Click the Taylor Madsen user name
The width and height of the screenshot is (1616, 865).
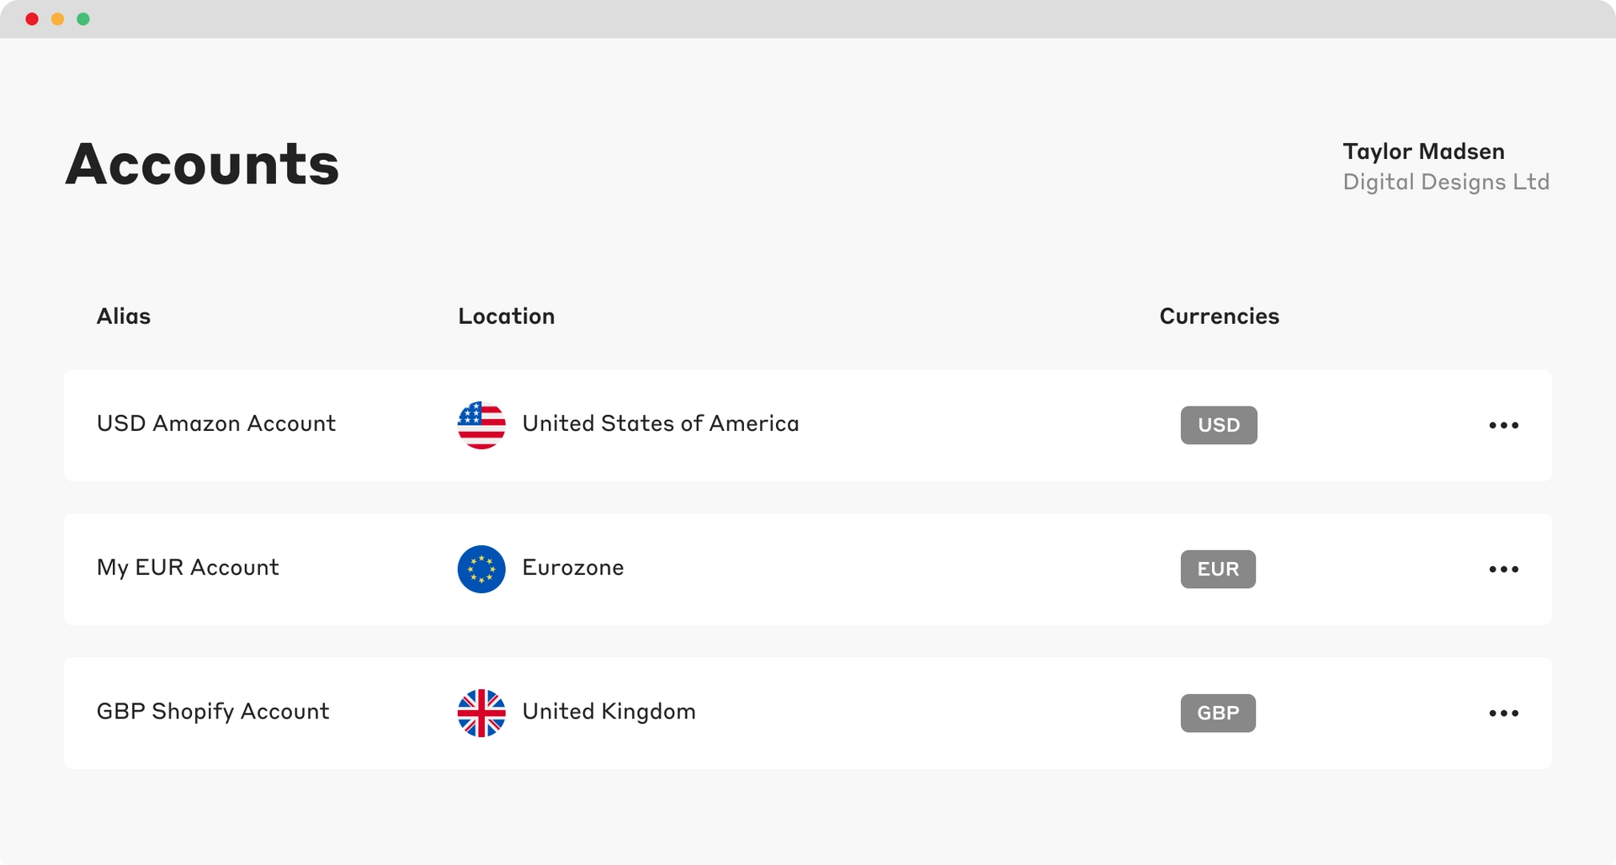click(1423, 151)
